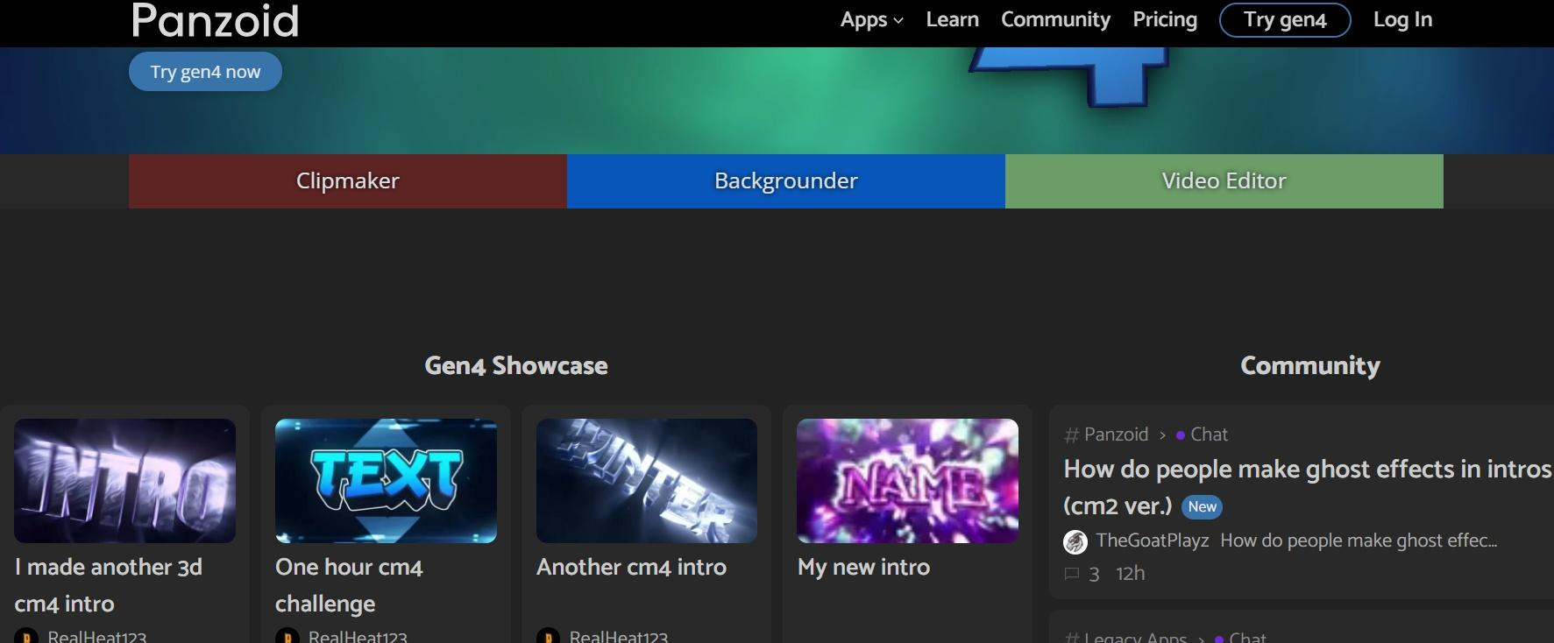Screen dimensions: 1554x643
Task: Click TheGoatPlayz profile avatar
Action: pos(1075,542)
